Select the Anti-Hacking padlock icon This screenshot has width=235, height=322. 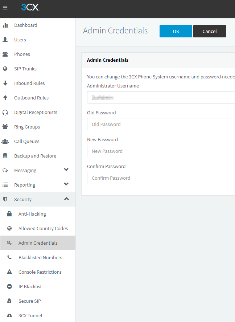point(9,214)
